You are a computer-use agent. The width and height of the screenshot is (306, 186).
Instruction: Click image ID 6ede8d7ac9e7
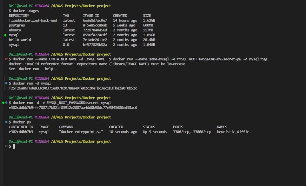(x=95, y=21)
